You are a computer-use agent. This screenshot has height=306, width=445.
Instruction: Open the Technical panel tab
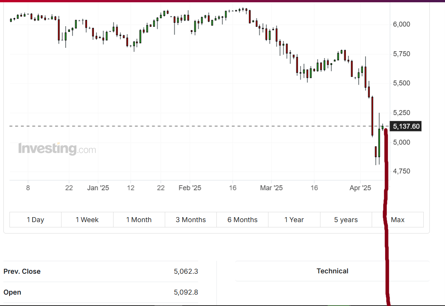(332, 271)
